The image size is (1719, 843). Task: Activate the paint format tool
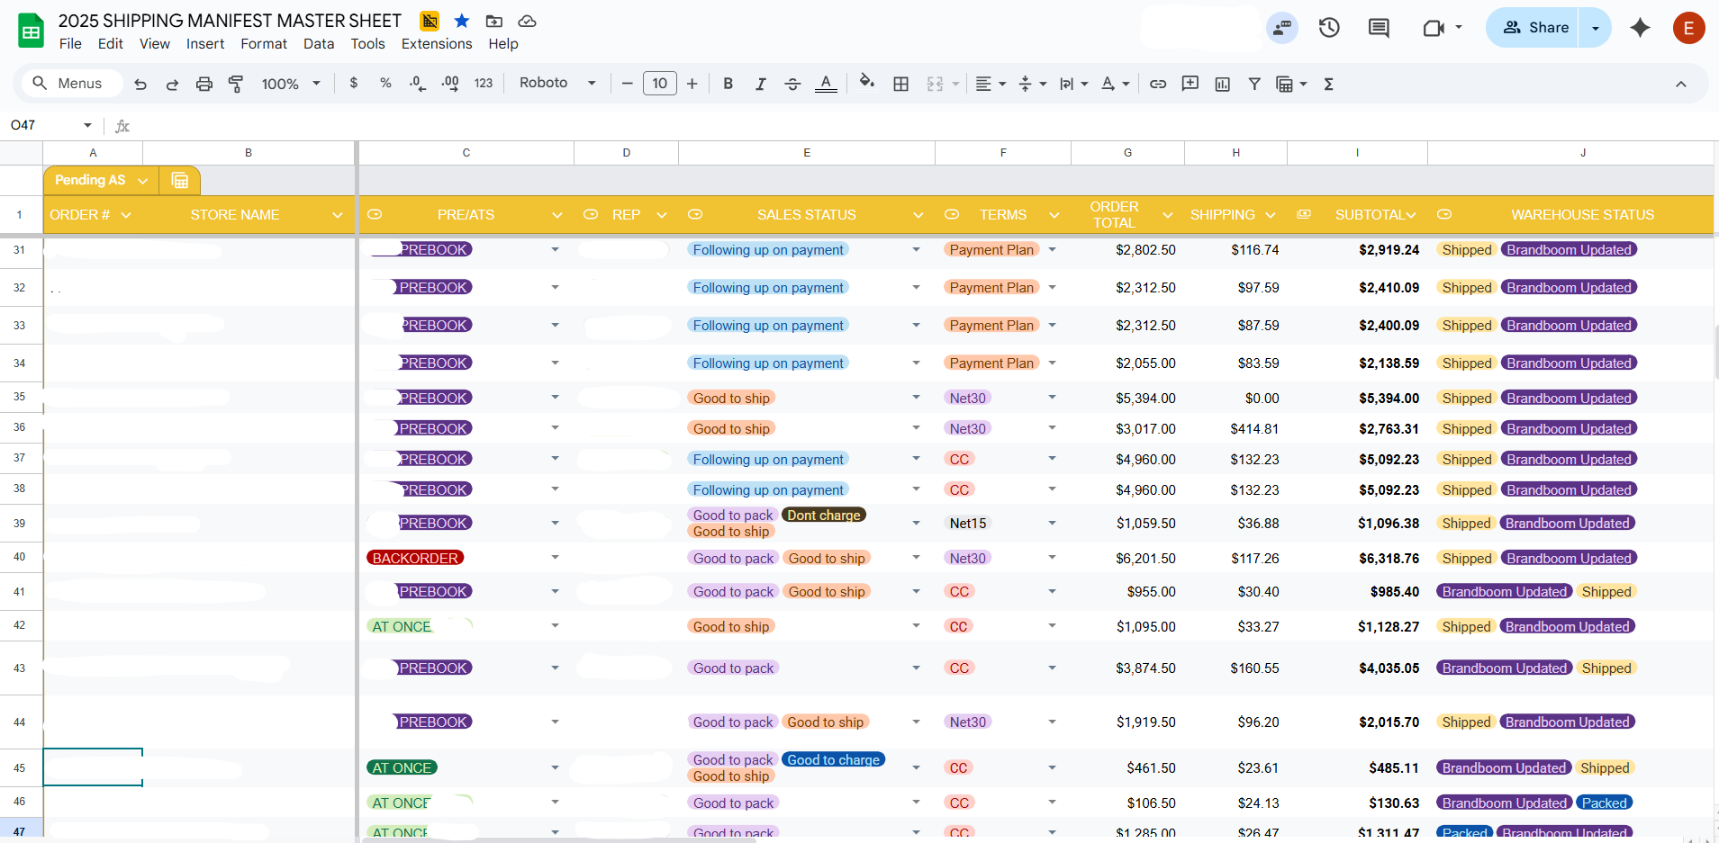coord(236,84)
